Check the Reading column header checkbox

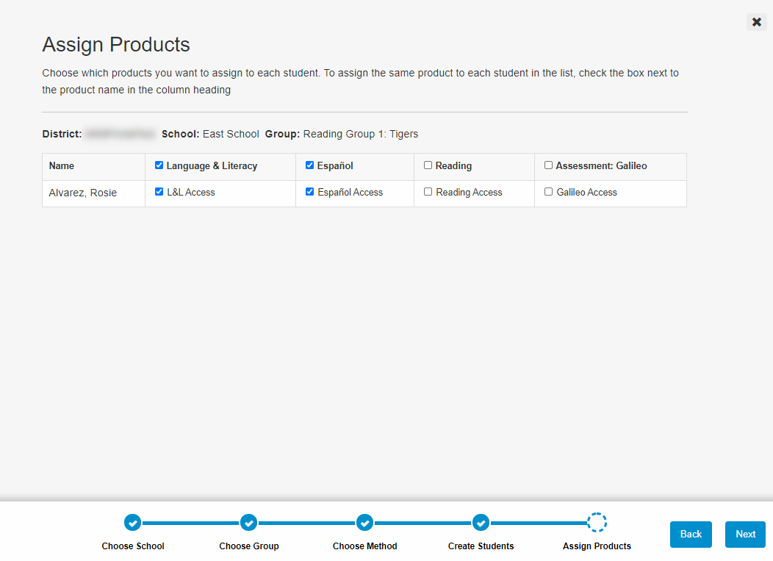point(428,165)
